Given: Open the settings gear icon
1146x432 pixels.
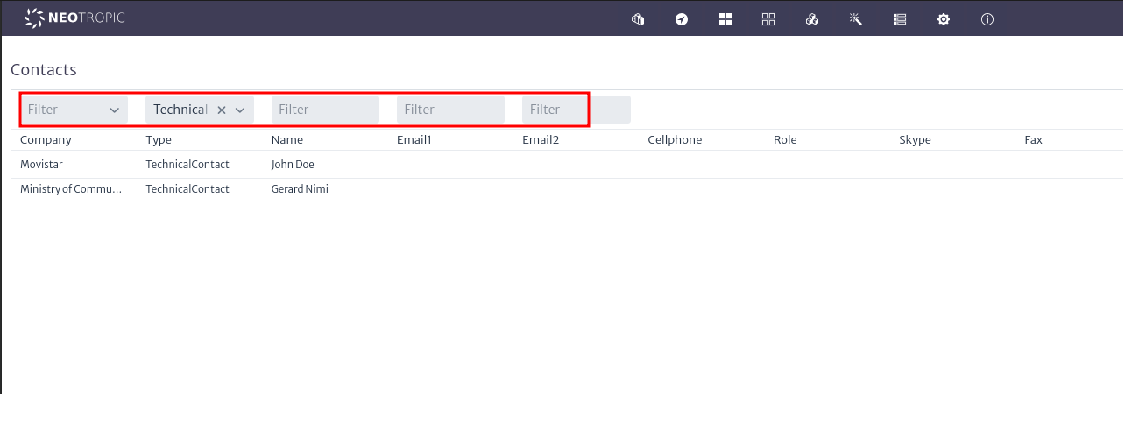Looking at the screenshot, I should (944, 18).
